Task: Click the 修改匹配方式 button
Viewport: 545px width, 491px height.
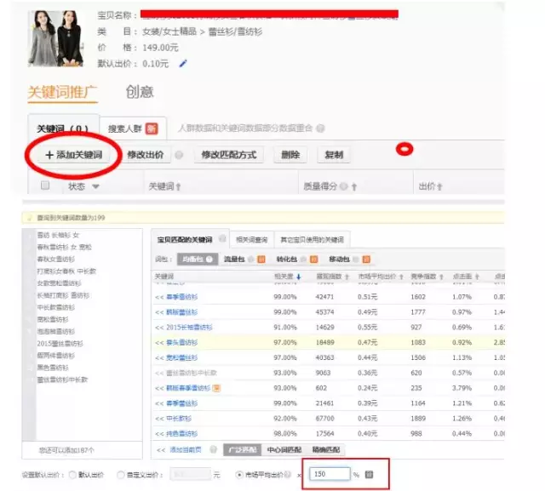Action: pyautogui.click(x=229, y=155)
